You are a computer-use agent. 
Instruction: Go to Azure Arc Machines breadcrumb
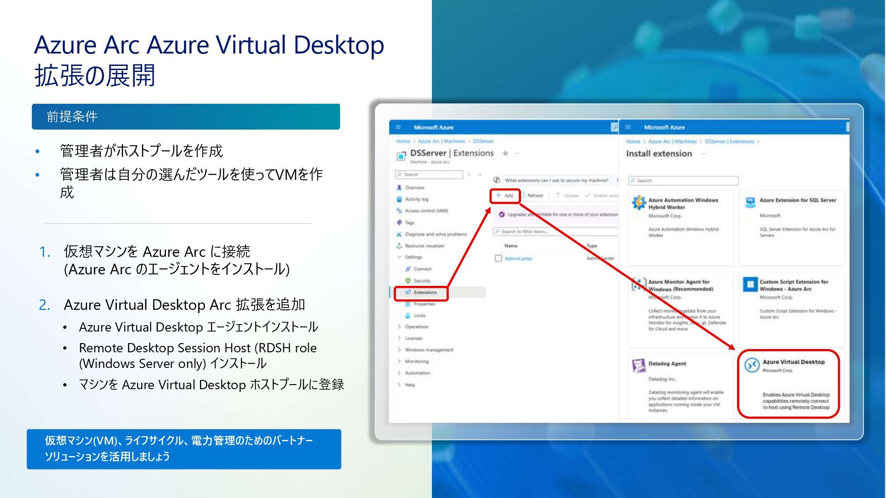tap(441, 142)
